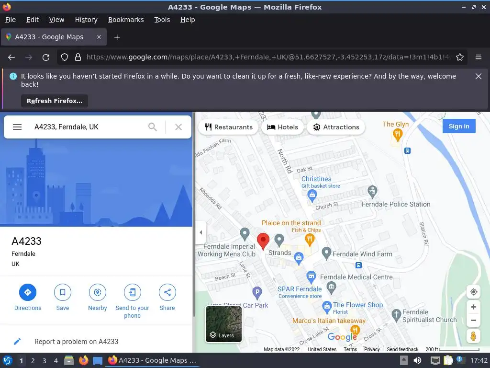This screenshot has height=368, width=490.
Task: Select Lime Street Car Park marker
Action: point(257,293)
